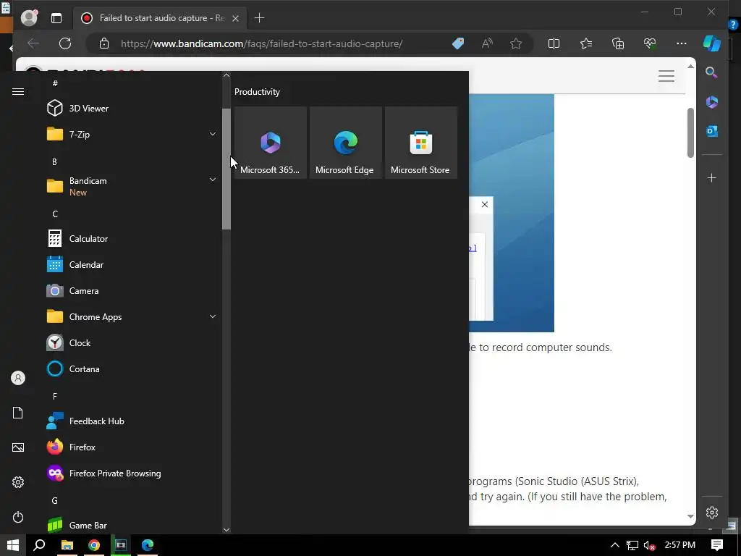Toggle Edge split screen

pos(554,43)
